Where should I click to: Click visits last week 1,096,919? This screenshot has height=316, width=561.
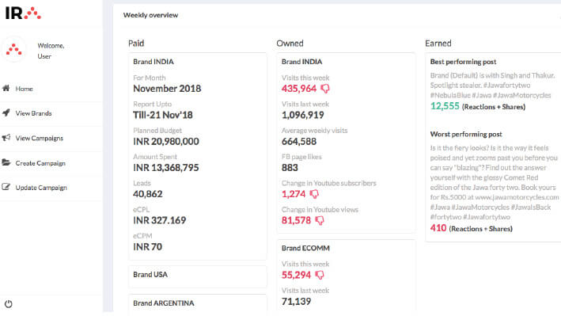(x=303, y=115)
